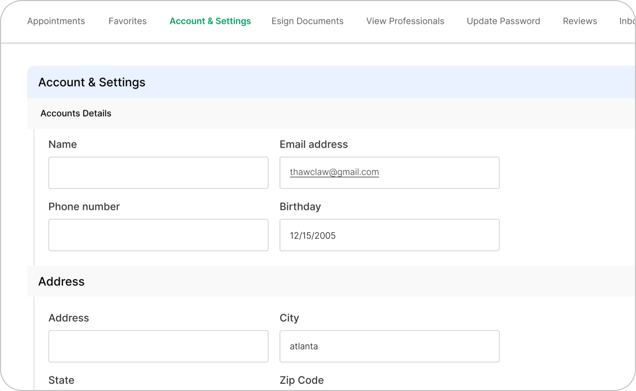Open the View Professionals tab

(x=405, y=21)
